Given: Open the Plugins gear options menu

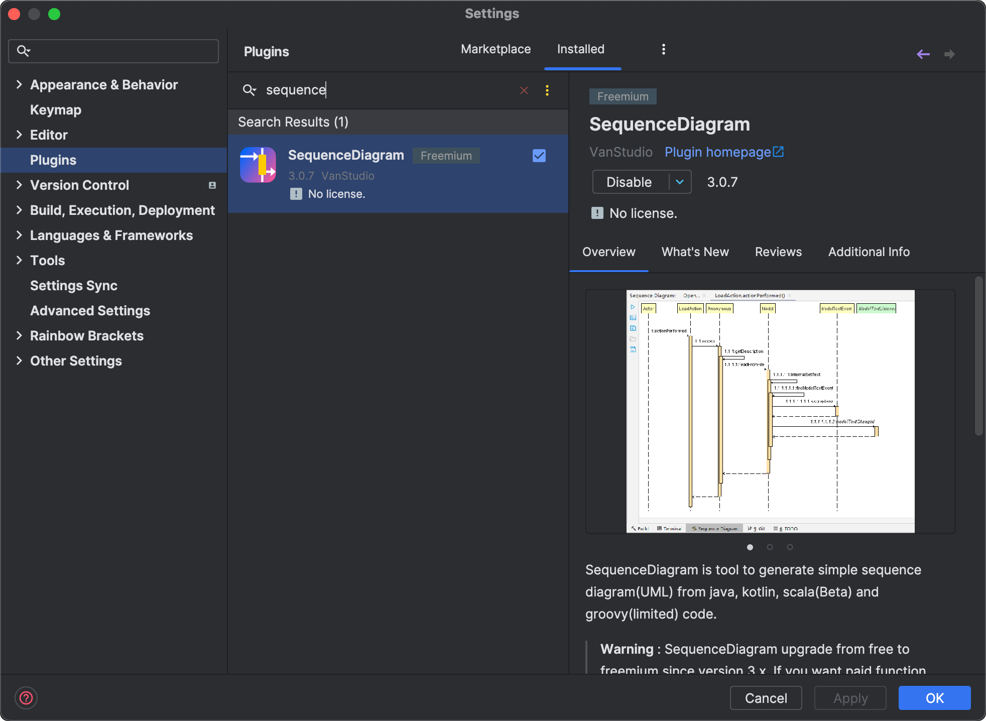Looking at the screenshot, I should pyautogui.click(x=664, y=49).
